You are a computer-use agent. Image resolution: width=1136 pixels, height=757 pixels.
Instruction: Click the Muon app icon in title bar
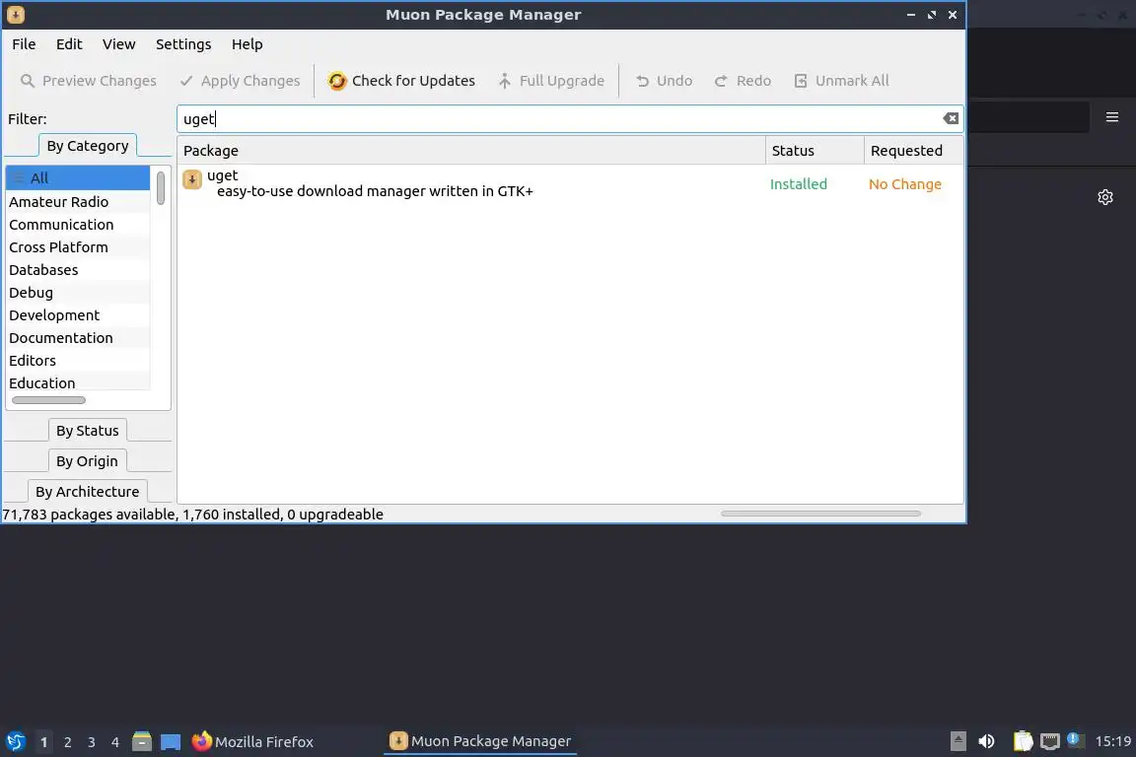[15, 15]
